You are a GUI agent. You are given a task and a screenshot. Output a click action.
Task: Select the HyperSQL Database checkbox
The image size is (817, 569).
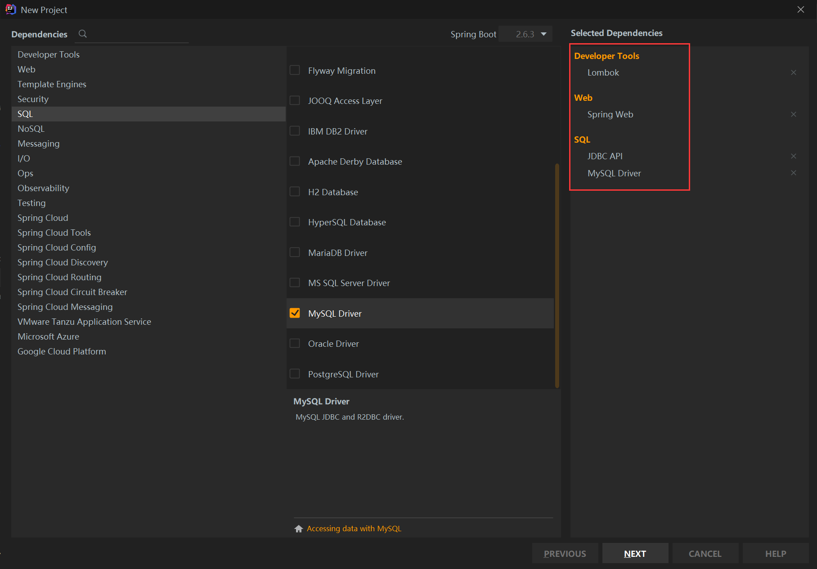click(x=295, y=222)
